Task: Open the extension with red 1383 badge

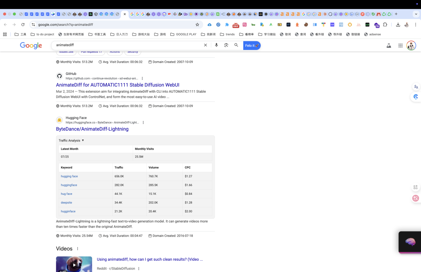Action: 235,25
